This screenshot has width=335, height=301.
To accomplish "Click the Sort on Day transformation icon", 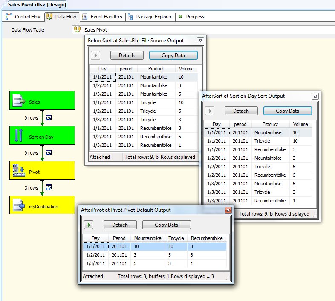I will pyautogui.click(x=19, y=135).
